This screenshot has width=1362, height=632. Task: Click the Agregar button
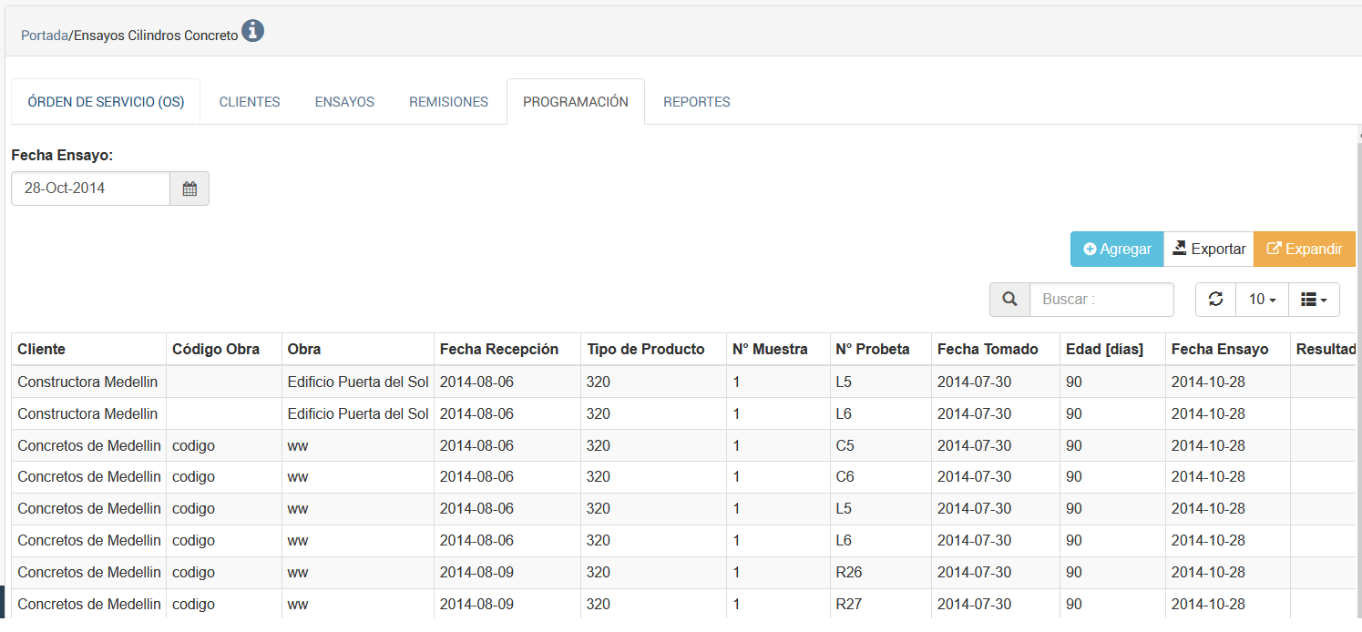(1116, 249)
